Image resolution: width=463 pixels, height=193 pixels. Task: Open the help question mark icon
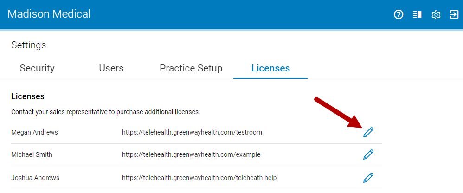(399, 14)
